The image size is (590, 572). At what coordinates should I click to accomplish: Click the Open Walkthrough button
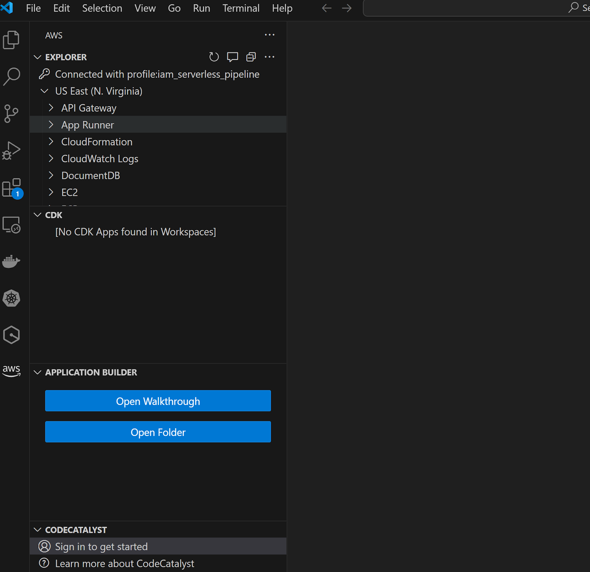tap(158, 401)
